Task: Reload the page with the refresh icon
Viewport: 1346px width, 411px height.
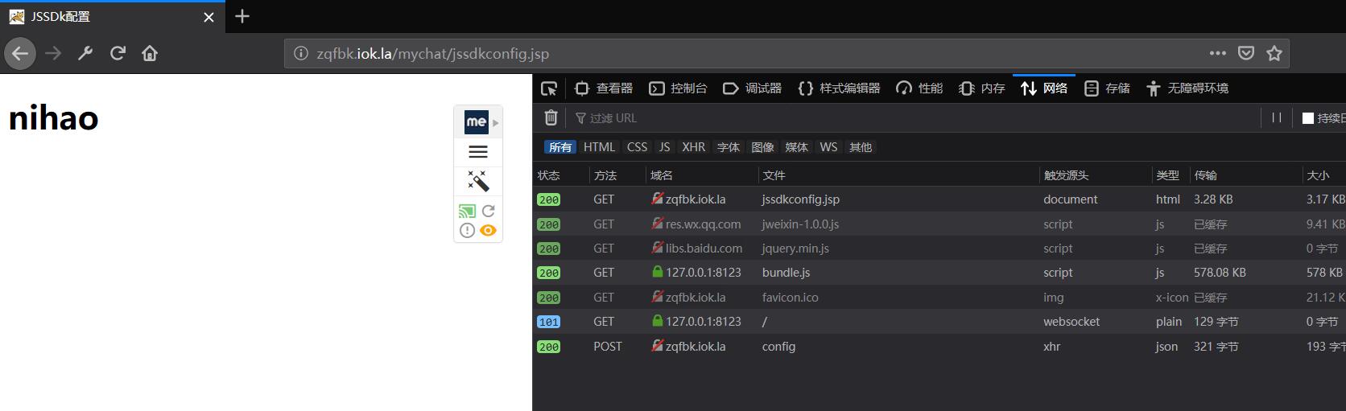Action: tap(118, 54)
